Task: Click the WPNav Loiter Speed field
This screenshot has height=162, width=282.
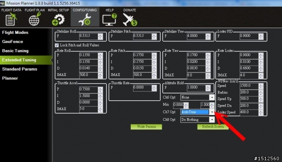Action: click(249, 112)
